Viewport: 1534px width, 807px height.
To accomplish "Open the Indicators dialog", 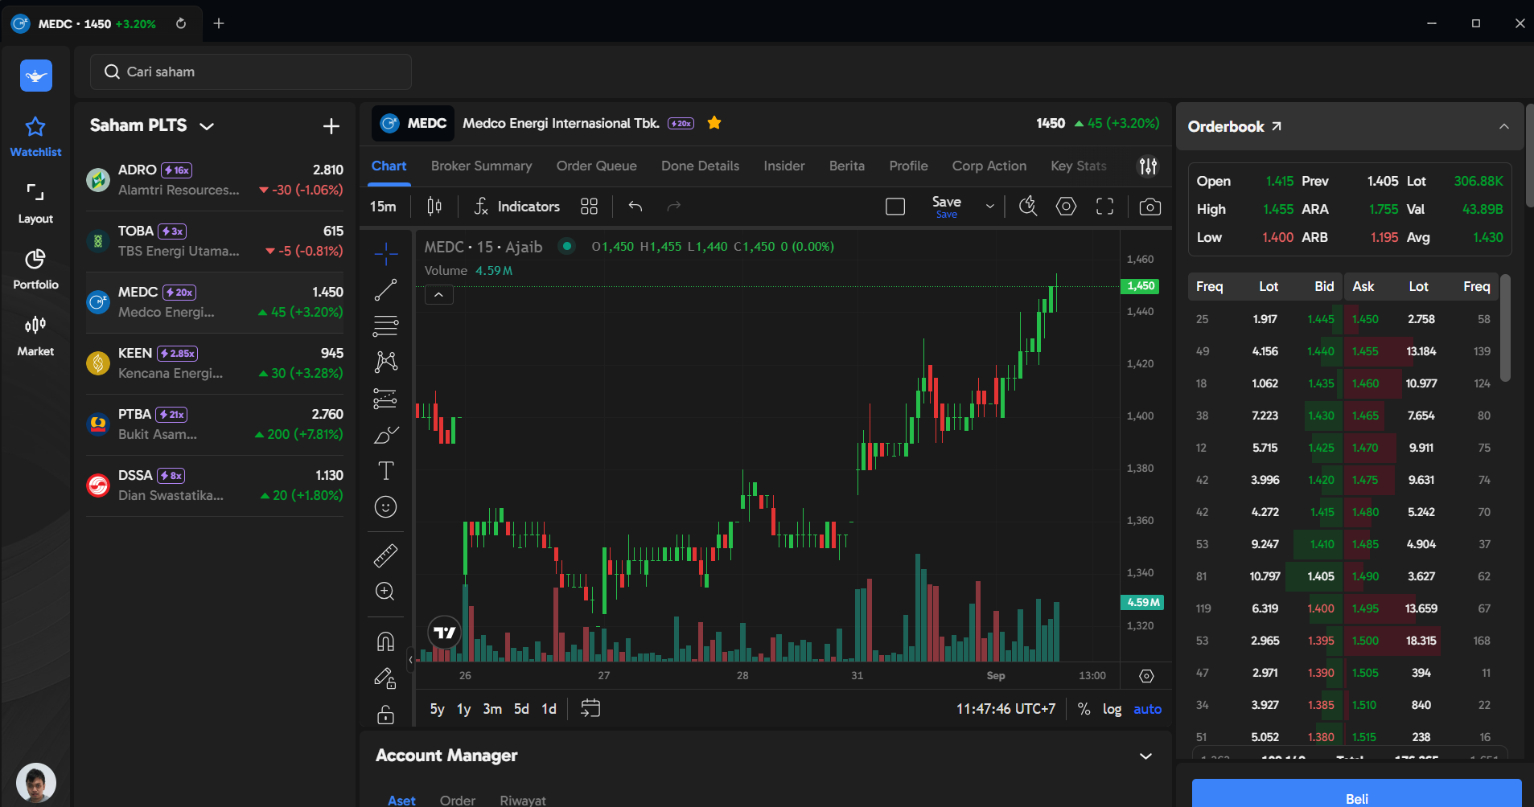I will (516, 207).
